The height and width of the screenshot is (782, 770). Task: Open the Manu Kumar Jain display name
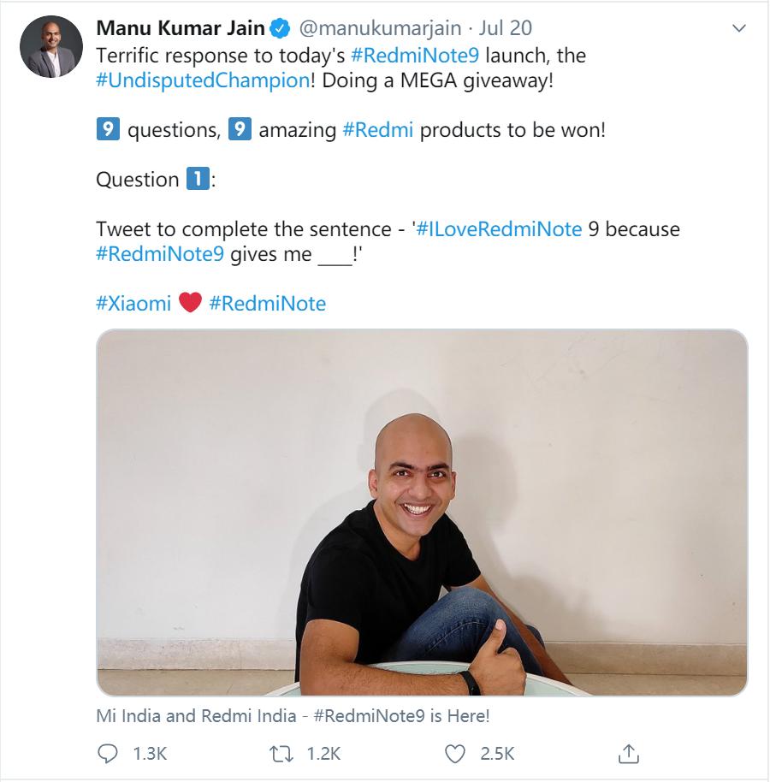pos(181,28)
